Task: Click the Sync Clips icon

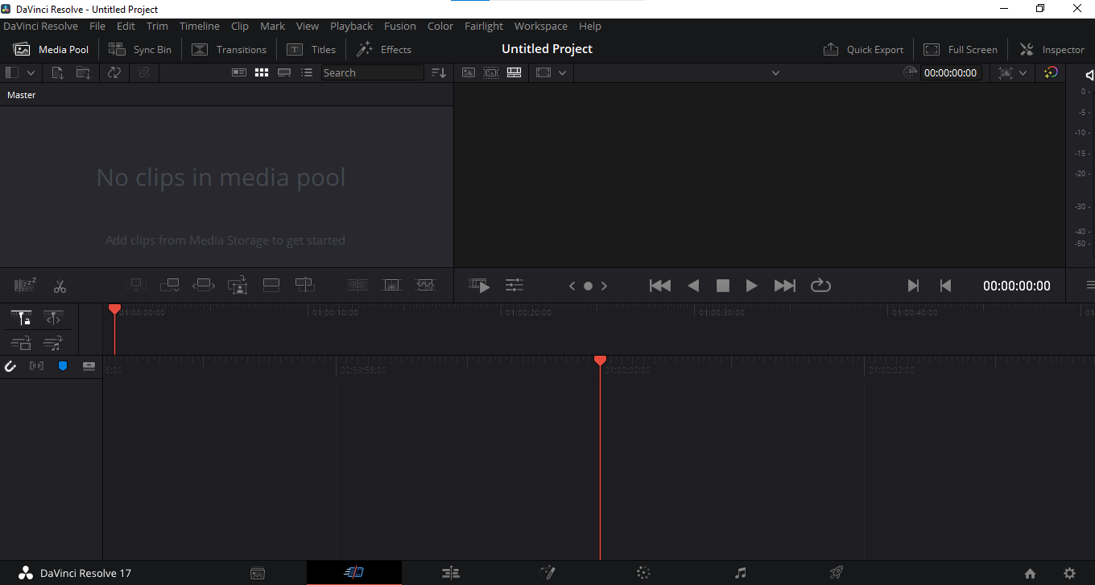Action: pos(114,72)
